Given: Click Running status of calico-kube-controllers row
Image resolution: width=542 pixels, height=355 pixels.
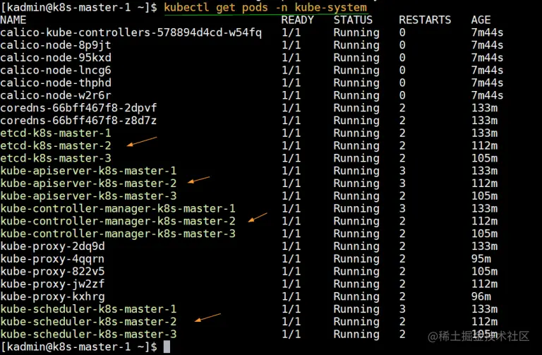Looking at the screenshot, I should (x=356, y=32).
